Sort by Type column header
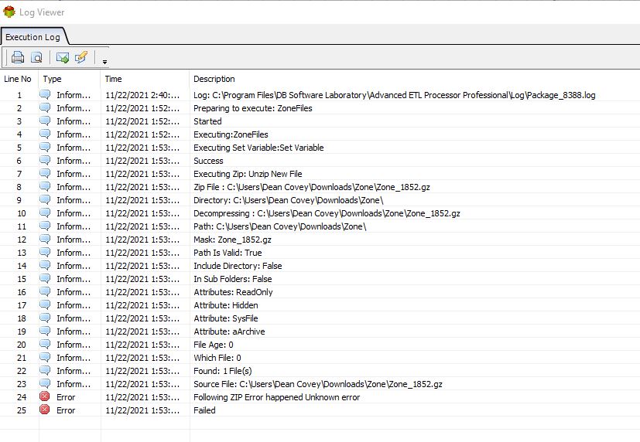640x442 pixels. click(53, 79)
